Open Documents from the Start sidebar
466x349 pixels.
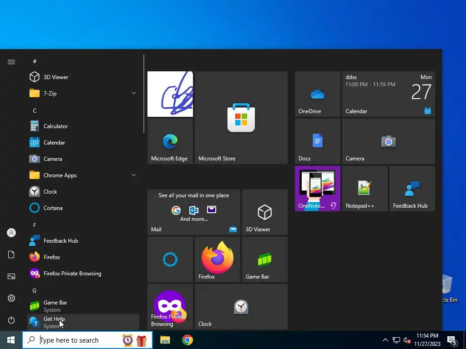point(11,254)
